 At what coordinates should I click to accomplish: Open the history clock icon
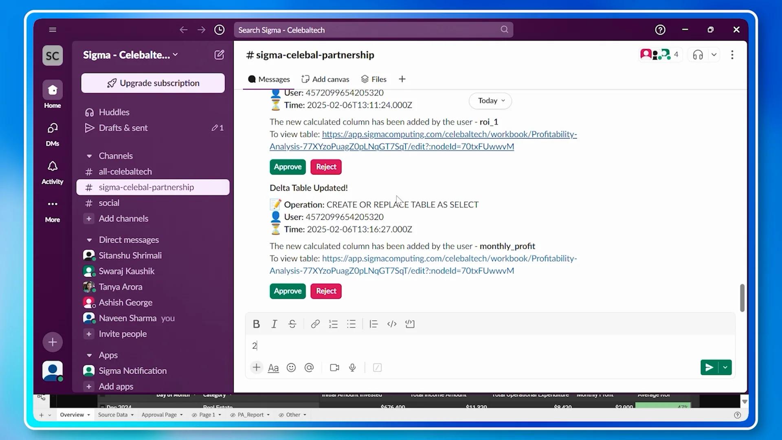tap(220, 30)
